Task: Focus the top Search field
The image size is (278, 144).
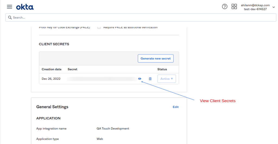Action: [141, 18]
